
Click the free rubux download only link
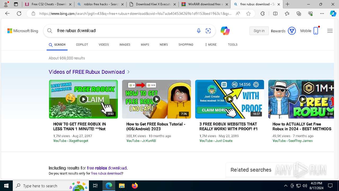point(106,173)
